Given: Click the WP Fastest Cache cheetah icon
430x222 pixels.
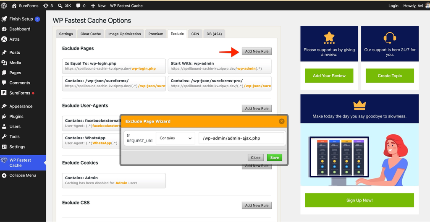Looking at the screenshot, I should [4, 160].
